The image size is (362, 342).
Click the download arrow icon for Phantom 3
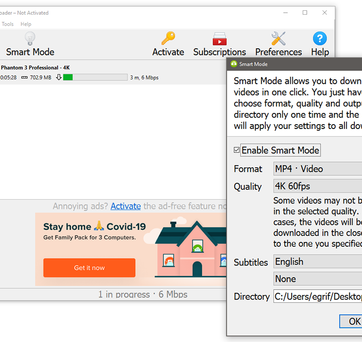59,77
